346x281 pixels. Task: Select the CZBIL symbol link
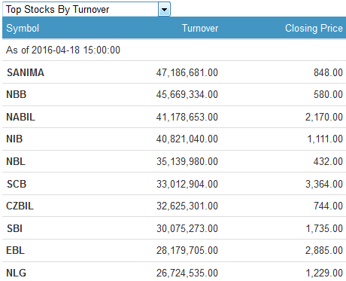(x=20, y=206)
